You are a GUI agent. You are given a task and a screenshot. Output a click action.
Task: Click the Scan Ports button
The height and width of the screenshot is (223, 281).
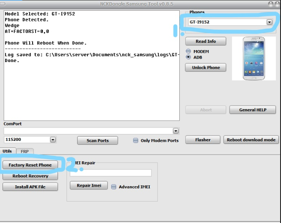[x=97, y=140]
